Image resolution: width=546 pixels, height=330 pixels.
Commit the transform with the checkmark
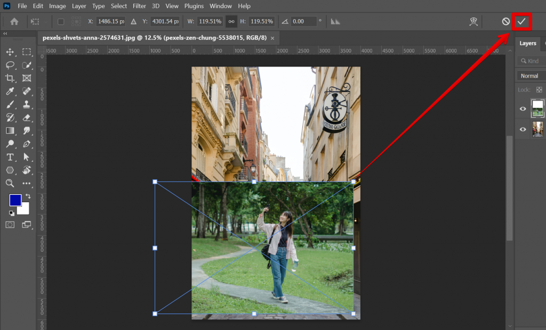tap(521, 21)
